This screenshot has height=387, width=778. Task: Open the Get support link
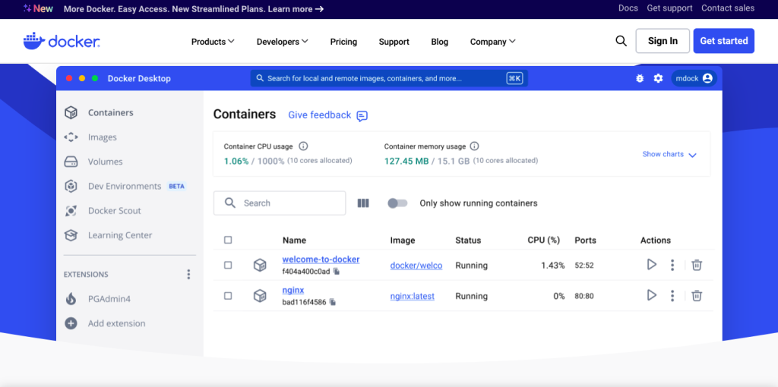click(x=669, y=8)
